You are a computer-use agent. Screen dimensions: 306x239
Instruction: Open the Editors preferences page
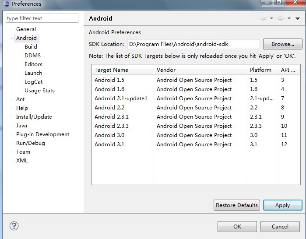click(33, 64)
